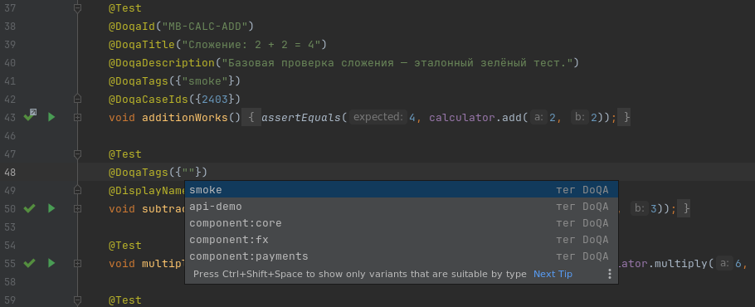Collapse annotation block at line 37
Screen dimensions: 755x307
point(77,7)
